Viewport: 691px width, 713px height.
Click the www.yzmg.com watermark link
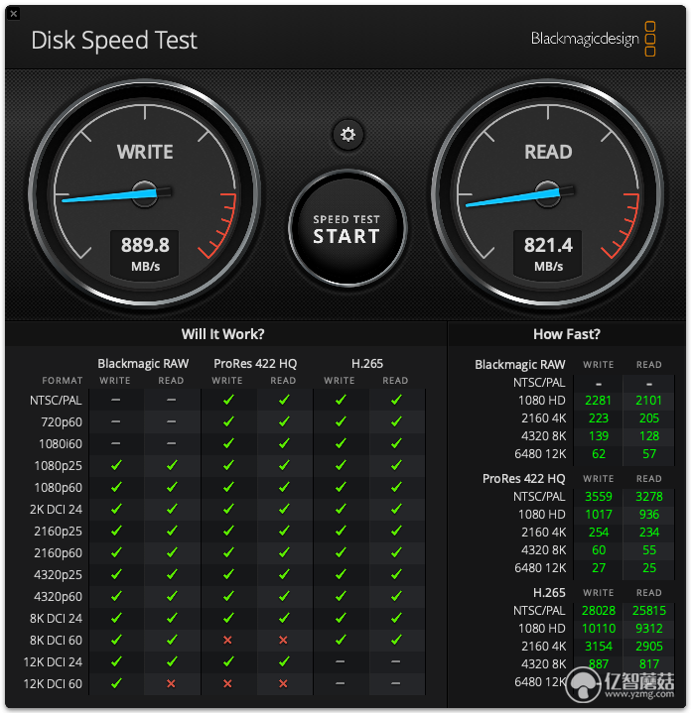pyautogui.click(x=639, y=694)
